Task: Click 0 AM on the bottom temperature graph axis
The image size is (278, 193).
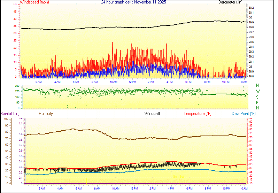Action: pos(245,188)
